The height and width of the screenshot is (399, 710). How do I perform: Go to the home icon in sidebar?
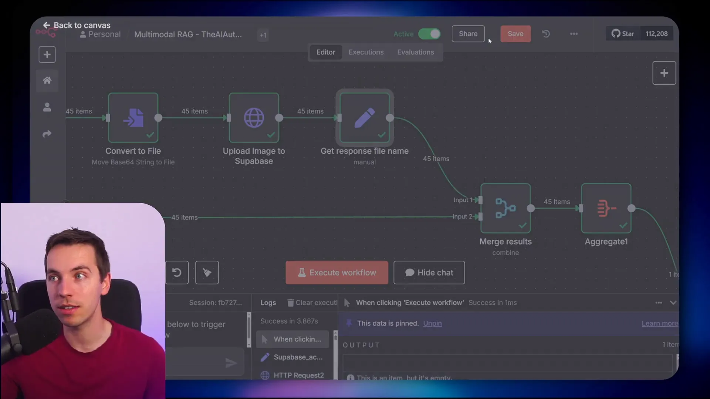pos(47,80)
